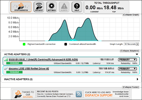Click the 'Highest bandwidth connection' legend label
The height and width of the screenshot is (100, 142).
tap(42, 44)
